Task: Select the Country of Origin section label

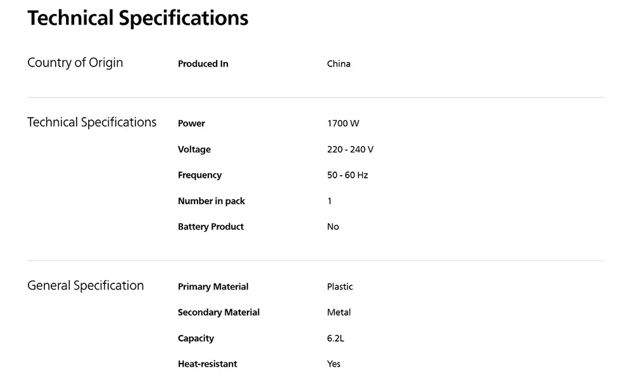Action: click(x=75, y=63)
